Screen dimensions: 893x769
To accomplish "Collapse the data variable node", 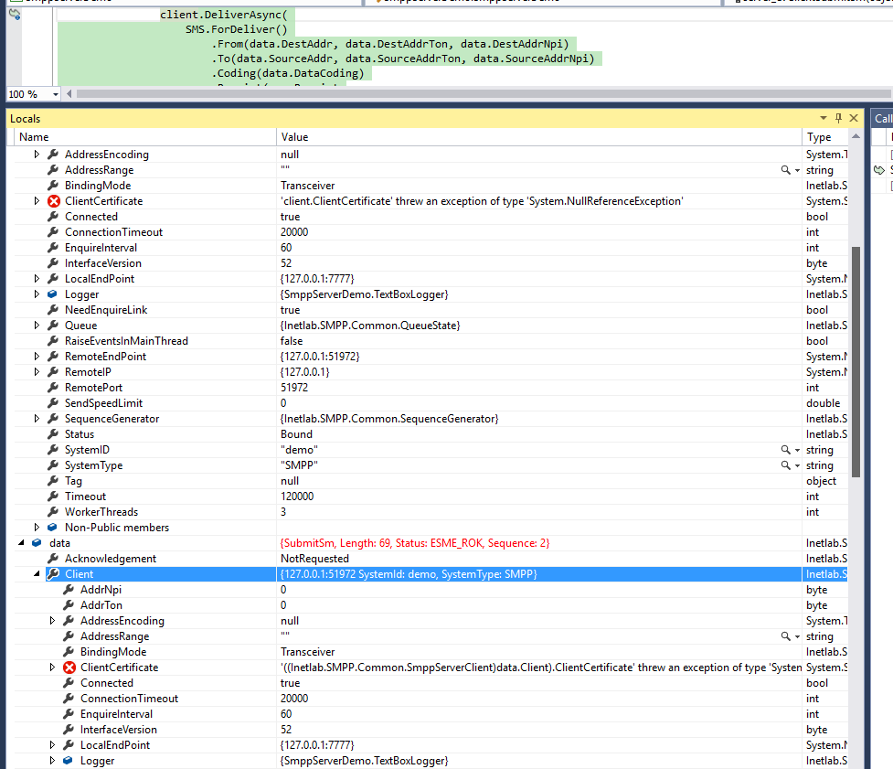I will click(x=20, y=542).
